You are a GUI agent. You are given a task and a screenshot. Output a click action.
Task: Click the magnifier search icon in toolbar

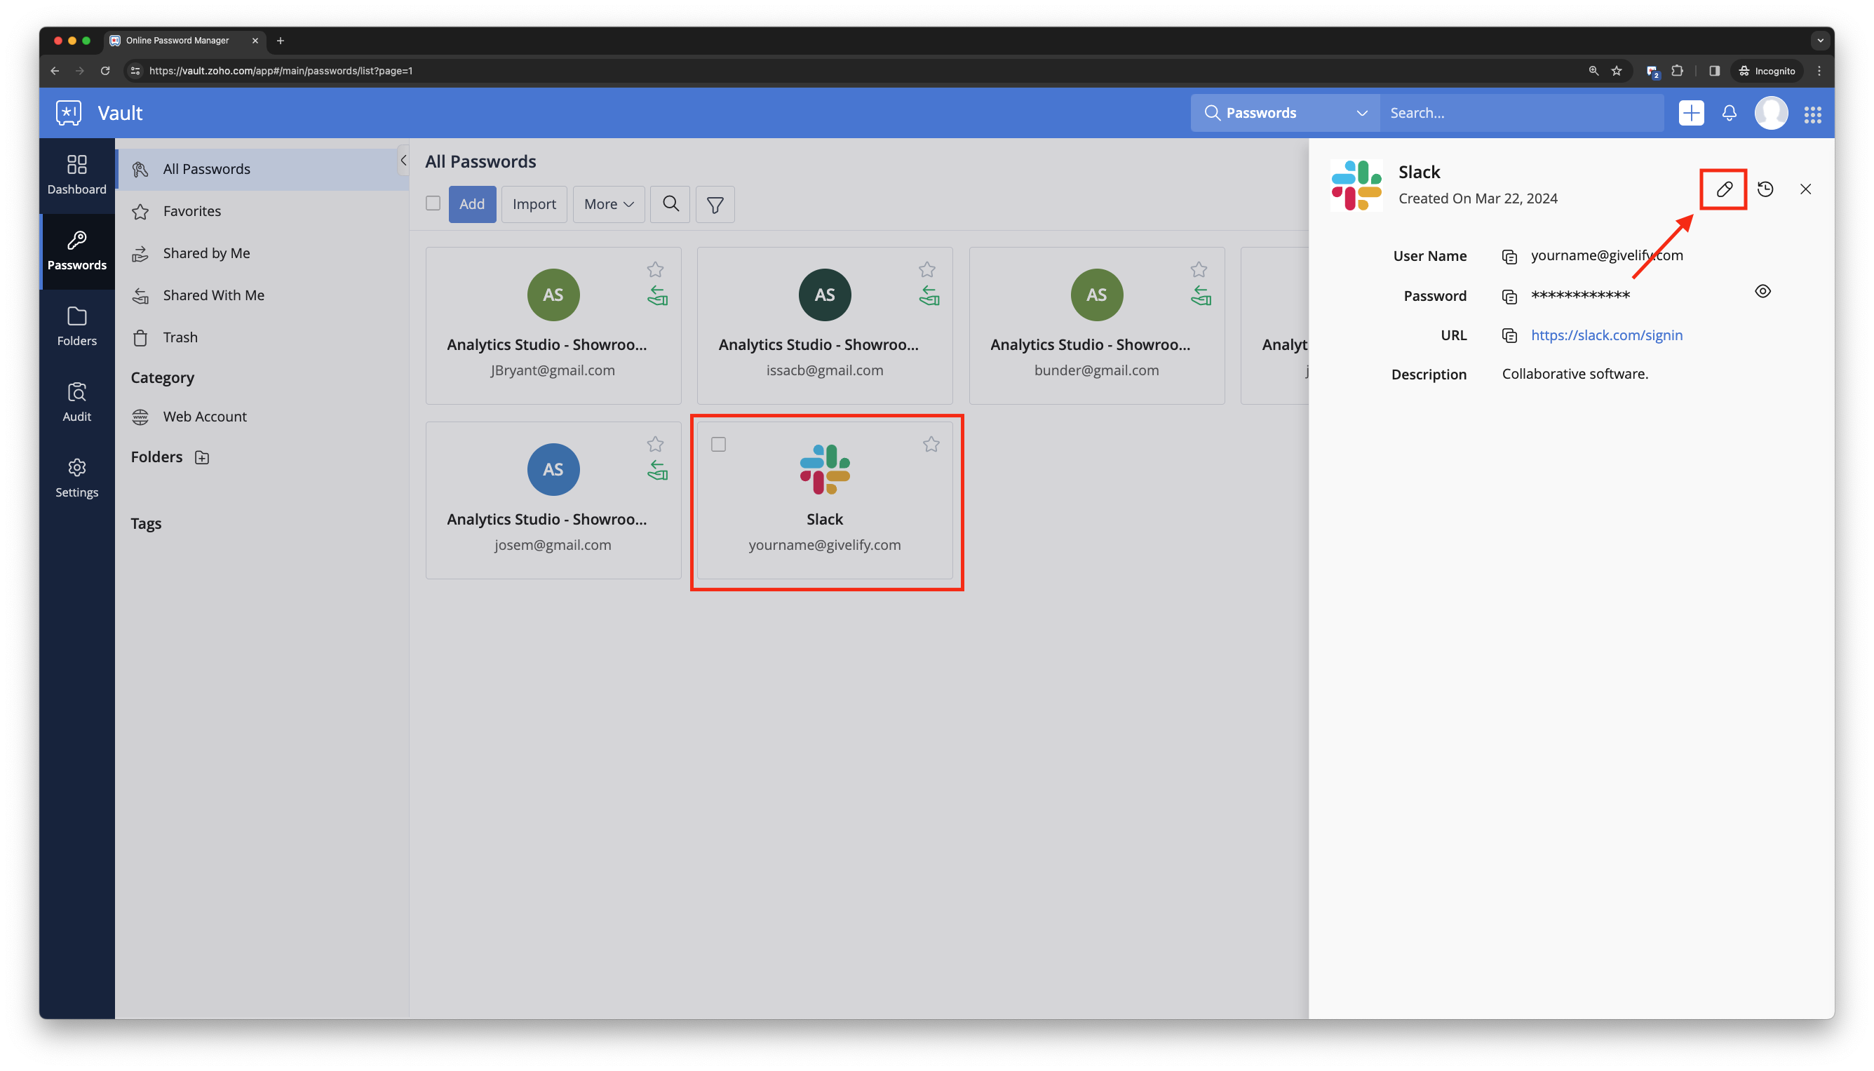click(x=670, y=204)
